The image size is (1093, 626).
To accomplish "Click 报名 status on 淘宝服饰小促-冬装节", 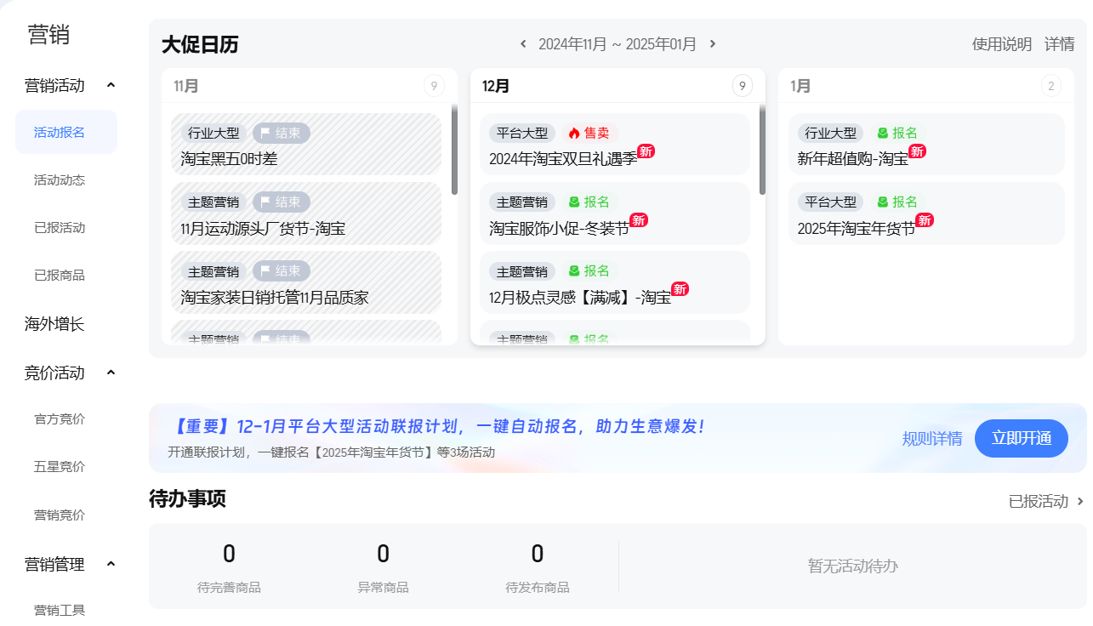I will (x=589, y=202).
